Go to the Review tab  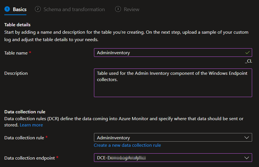tap(132, 9)
